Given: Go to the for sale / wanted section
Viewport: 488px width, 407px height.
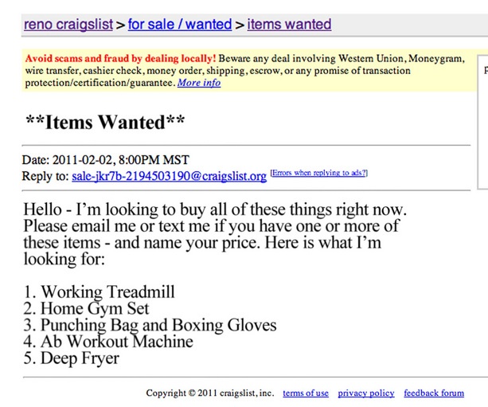Looking at the screenshot, I should tap(180, 25).
